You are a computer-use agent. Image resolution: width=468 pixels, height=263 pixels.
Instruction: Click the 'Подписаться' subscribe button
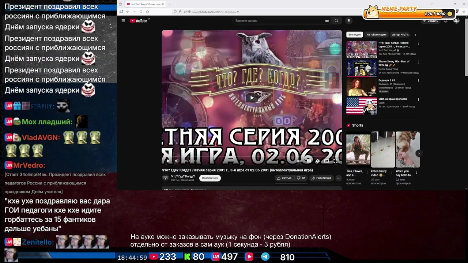tap(210, 178)
